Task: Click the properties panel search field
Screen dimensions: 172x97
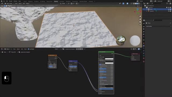Action: click(x=157, y=20)
